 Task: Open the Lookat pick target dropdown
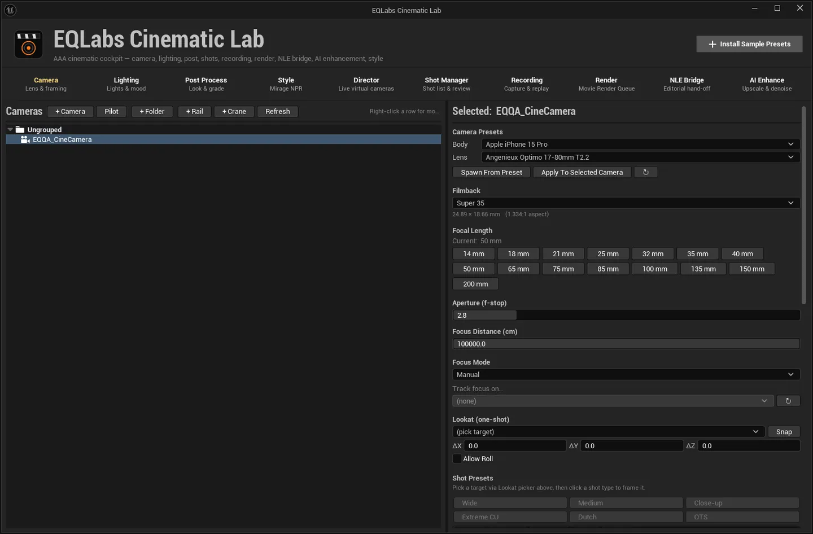(608, 431)
